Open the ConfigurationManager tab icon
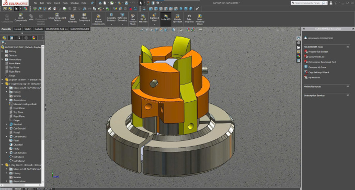This screenshot has height=190, width=355. click(x=19, y=38)
